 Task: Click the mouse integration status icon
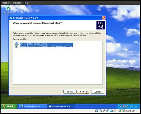pyautogui.click(x=120, y=111)
